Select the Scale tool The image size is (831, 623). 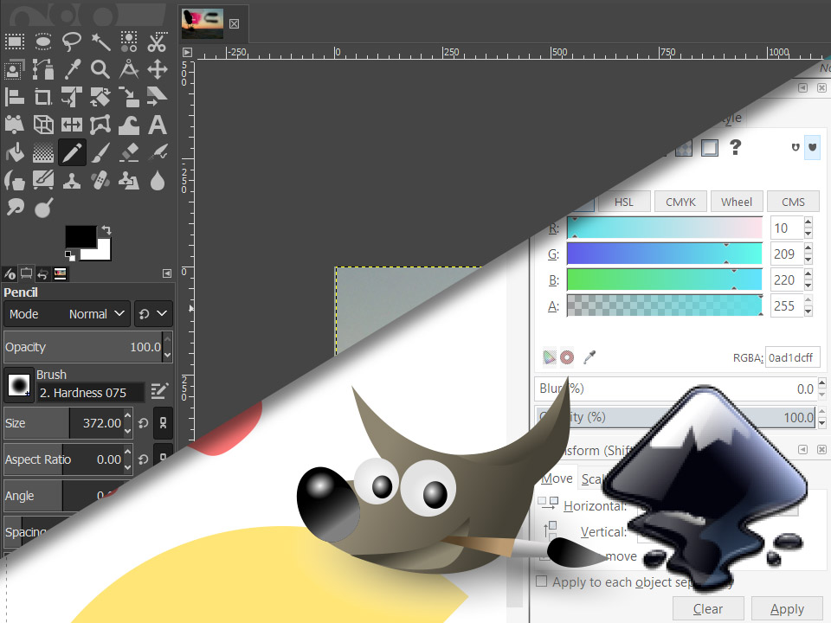click(x=129, y=97)
